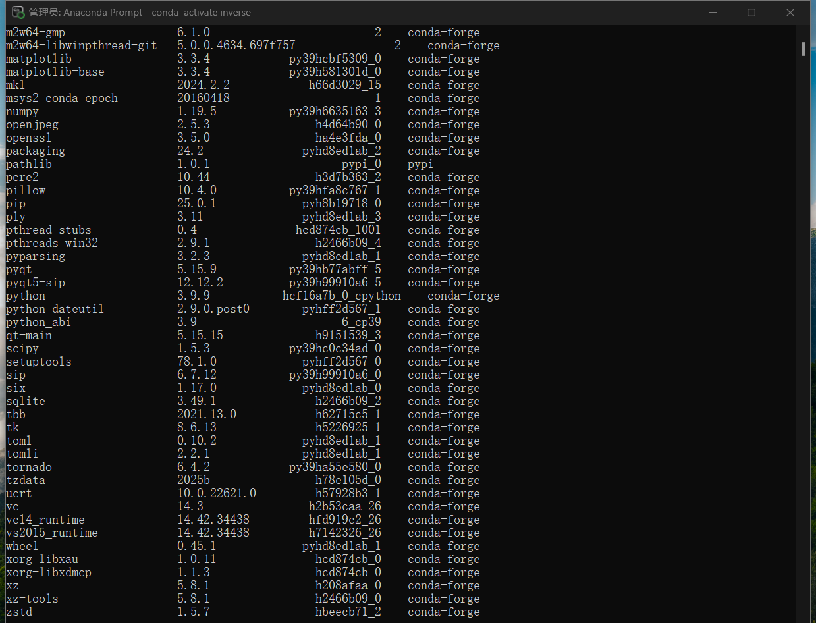This screenshot has height=623, width=816.
Task: Select the package name 'm2w64-gmp'
Action: click(x=36, y=32)
